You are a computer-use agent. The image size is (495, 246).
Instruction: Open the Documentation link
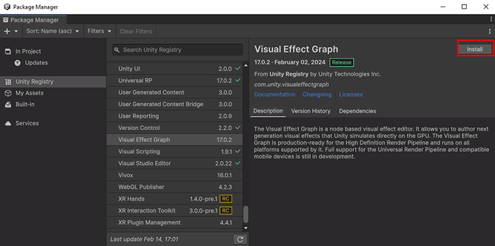(x=275, y=94)
